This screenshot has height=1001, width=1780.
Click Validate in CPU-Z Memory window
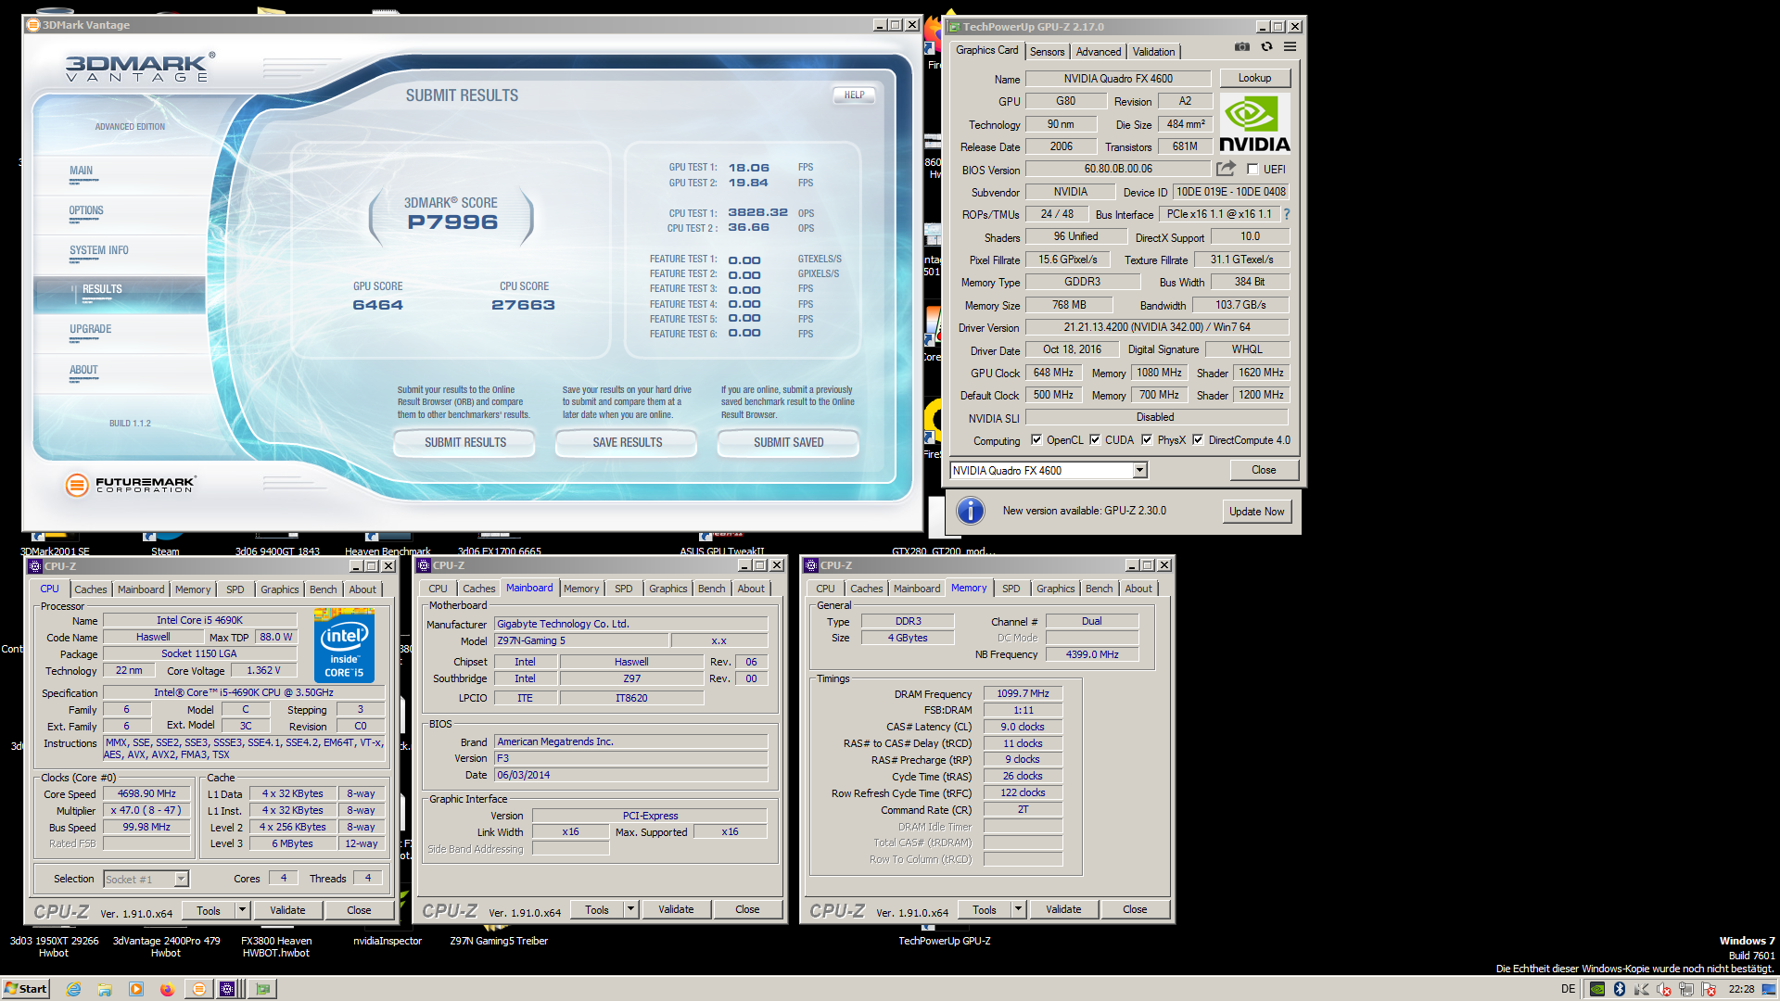coord(1063,909)
